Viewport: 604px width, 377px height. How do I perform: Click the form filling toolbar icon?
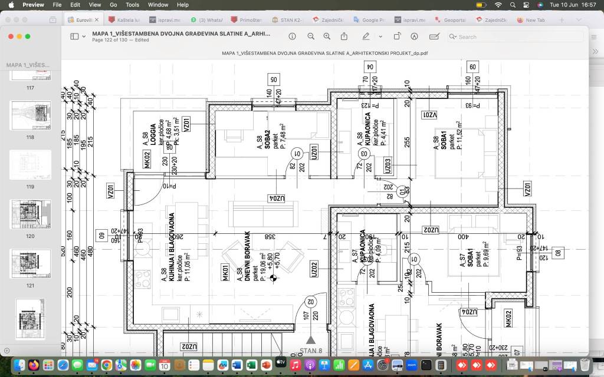coord(434,37)
